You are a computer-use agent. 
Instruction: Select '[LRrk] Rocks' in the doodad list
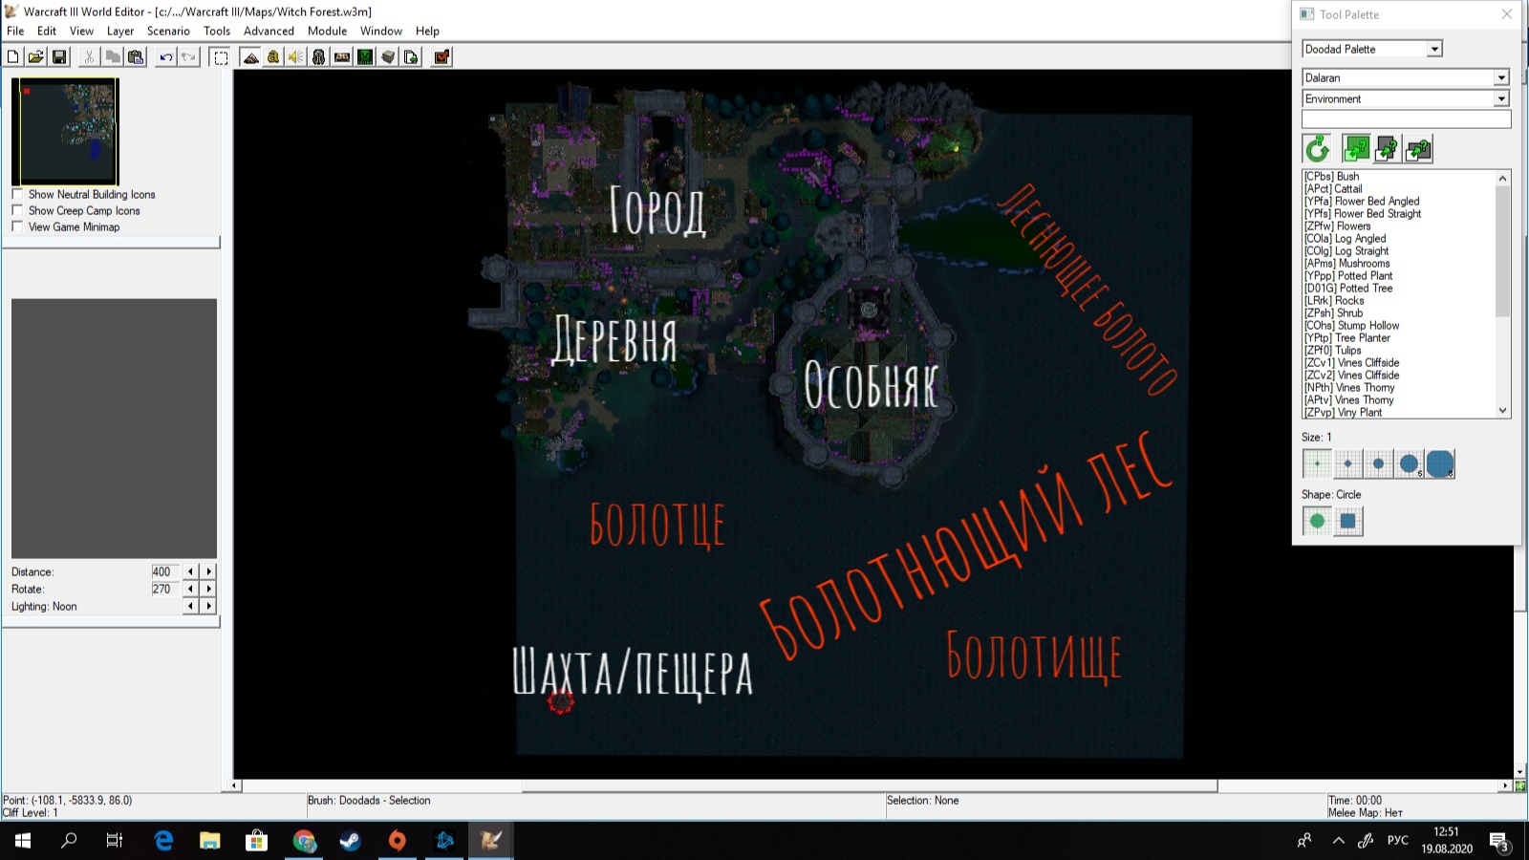click(x=1334, y=300)
